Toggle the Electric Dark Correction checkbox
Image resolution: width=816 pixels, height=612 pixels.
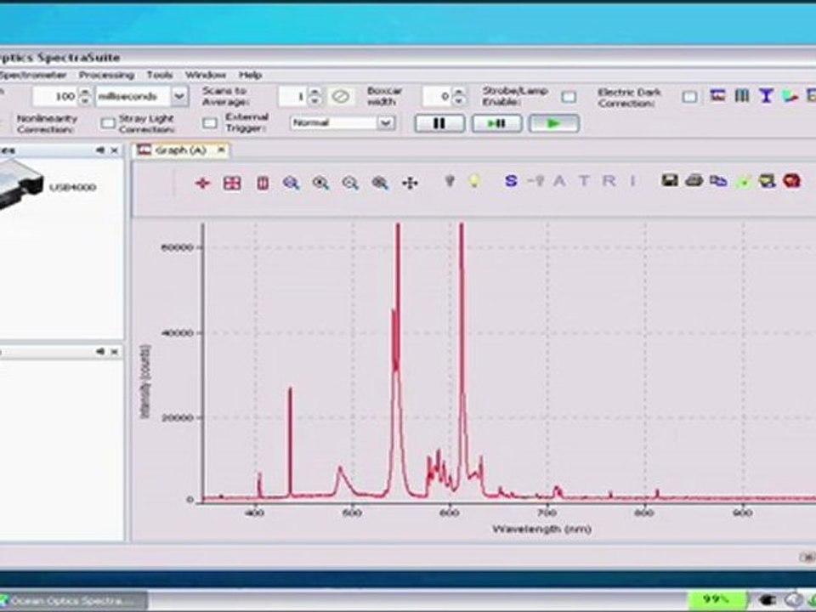[689, 97]
